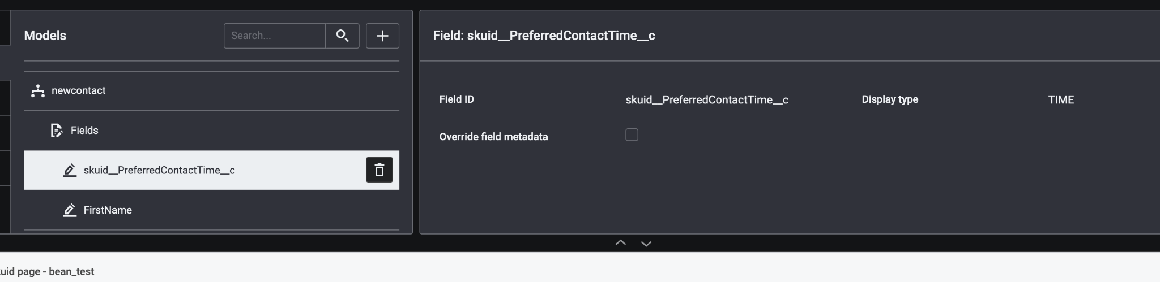Click the Override field metadata label
The height and width of the screenshot is (282, 1160).
(x=493, y=137)
